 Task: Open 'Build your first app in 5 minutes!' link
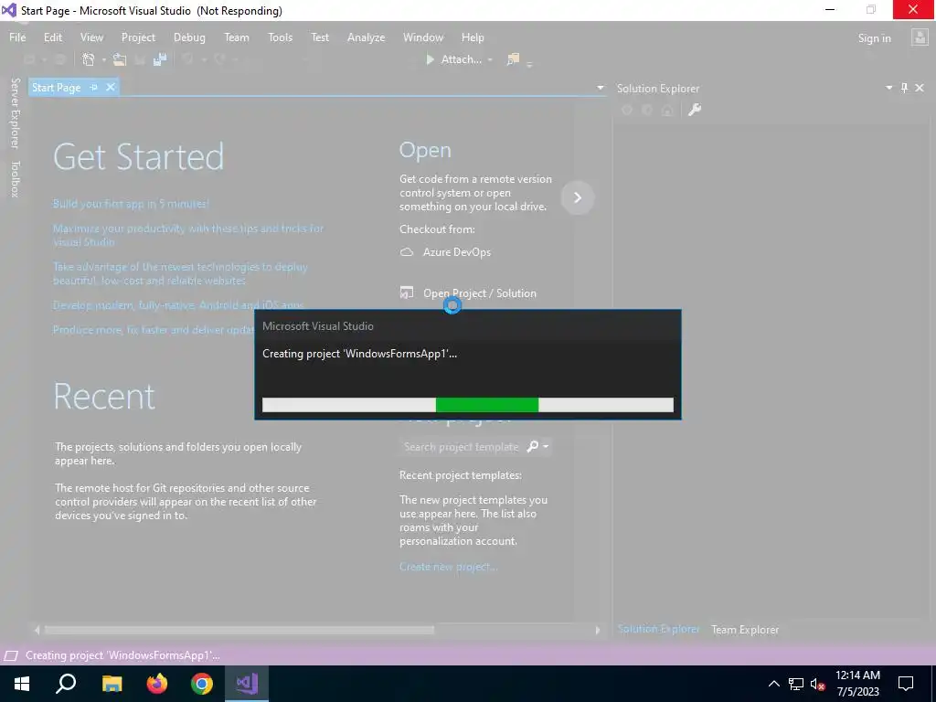[131, 204]
